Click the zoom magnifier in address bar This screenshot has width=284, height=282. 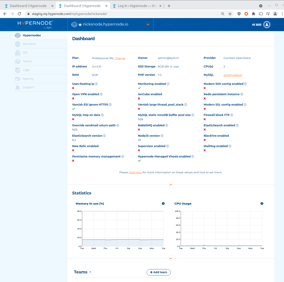tap(223, 14)
